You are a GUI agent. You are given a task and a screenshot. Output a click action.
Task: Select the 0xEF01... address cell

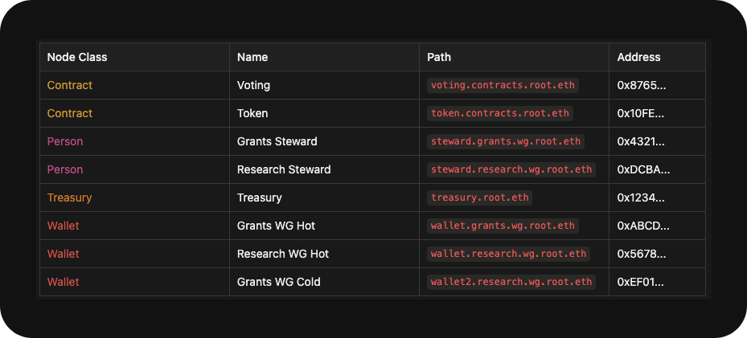click(x=641, y=282)
